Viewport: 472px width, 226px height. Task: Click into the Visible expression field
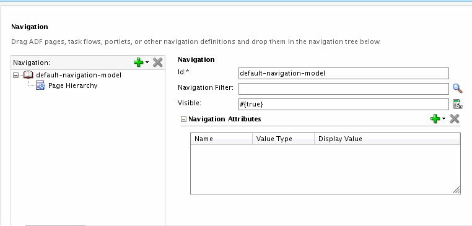tap(343, 105)
